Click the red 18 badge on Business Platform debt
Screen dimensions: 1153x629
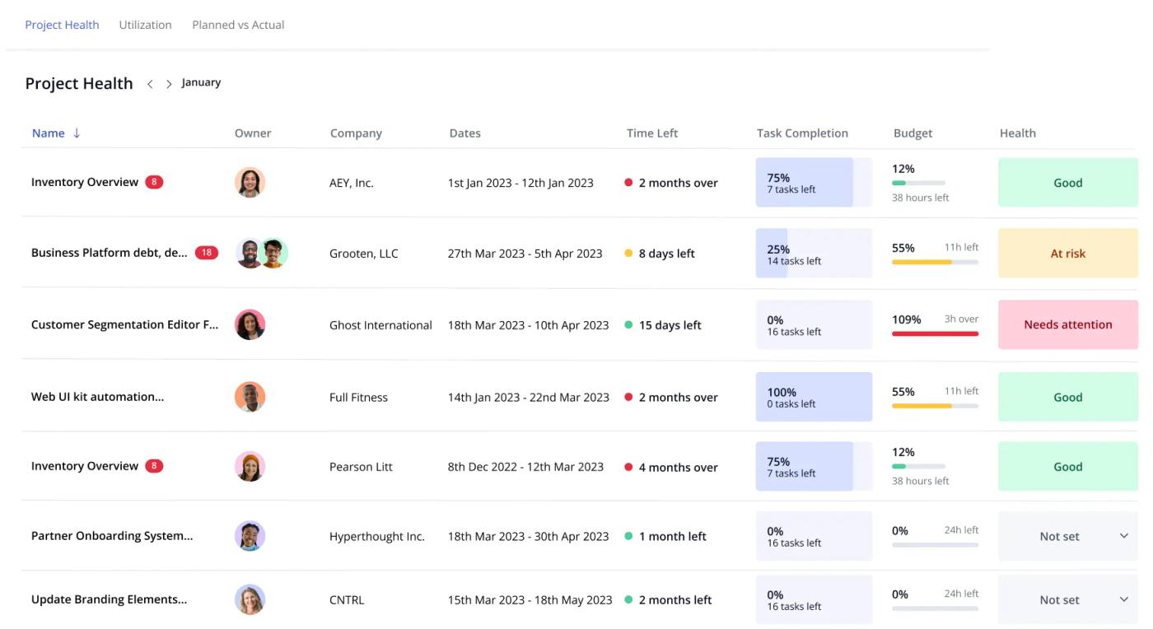(x=206, y=253)
